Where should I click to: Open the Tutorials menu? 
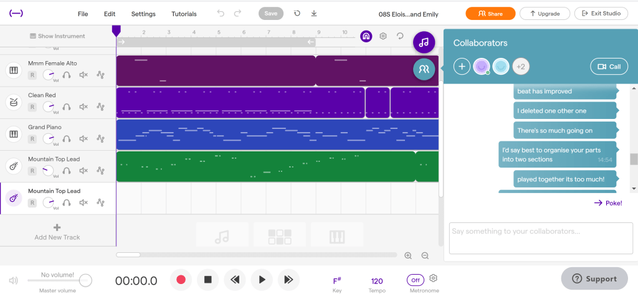pyautogui.click(x=184, y=14)
